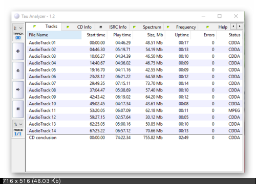Minimize the Tau Analyzer window
Image resolution: width=256 pixels, height=184 pixels.
click(x=203, y=16)
